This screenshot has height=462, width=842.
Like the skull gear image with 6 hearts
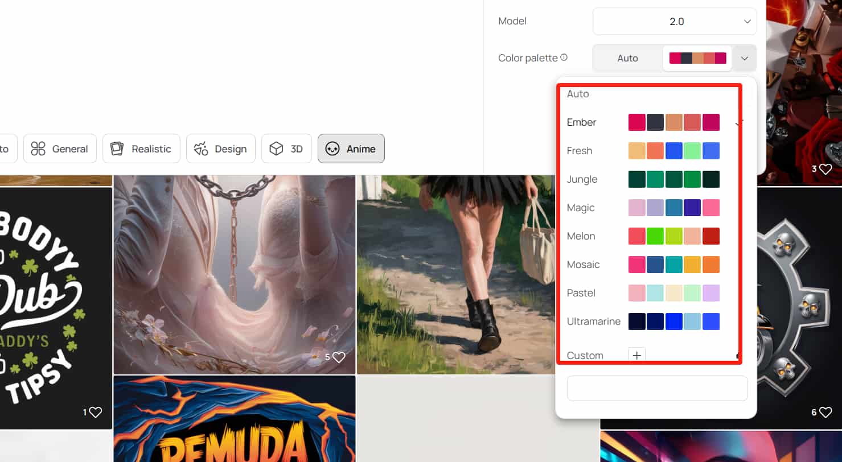[x=825, y=412]
